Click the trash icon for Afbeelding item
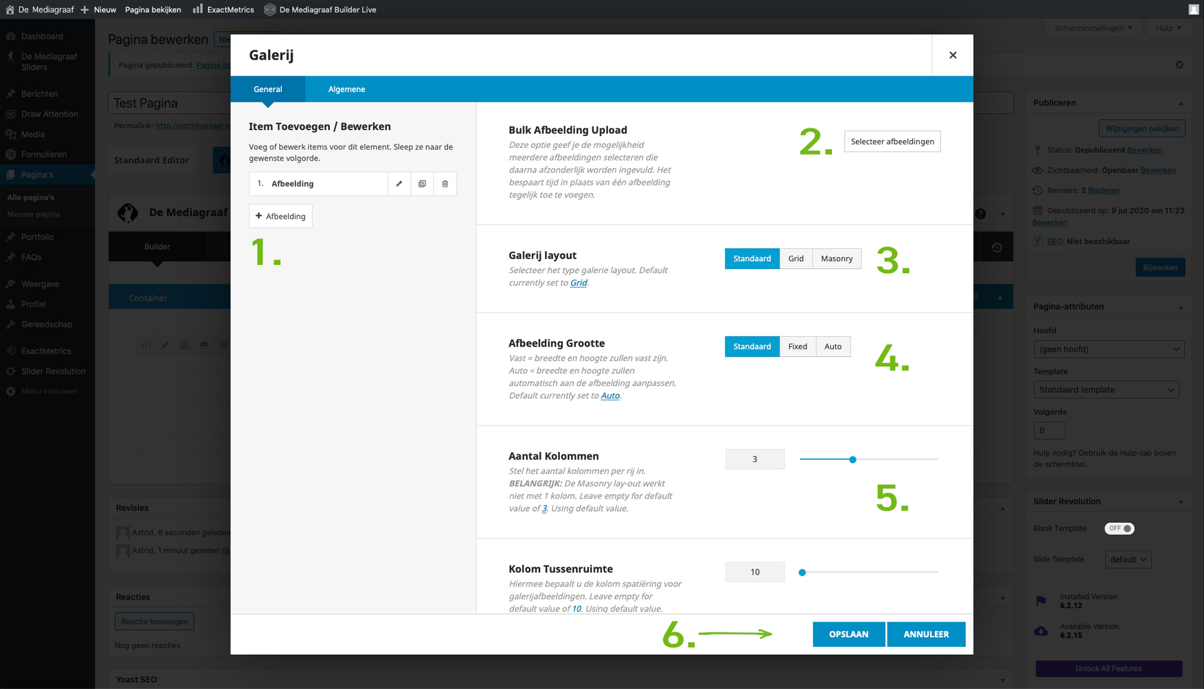The width and height of the screenshot is (1204, 689). click(x=445, y=184)
